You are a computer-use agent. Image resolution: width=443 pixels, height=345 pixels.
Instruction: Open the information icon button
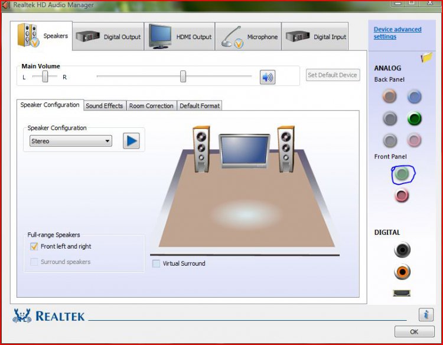pyautogui.click(x=426, y=314)
